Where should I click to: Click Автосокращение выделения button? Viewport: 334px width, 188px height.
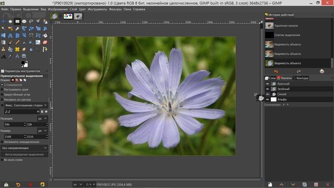point(25,155)
